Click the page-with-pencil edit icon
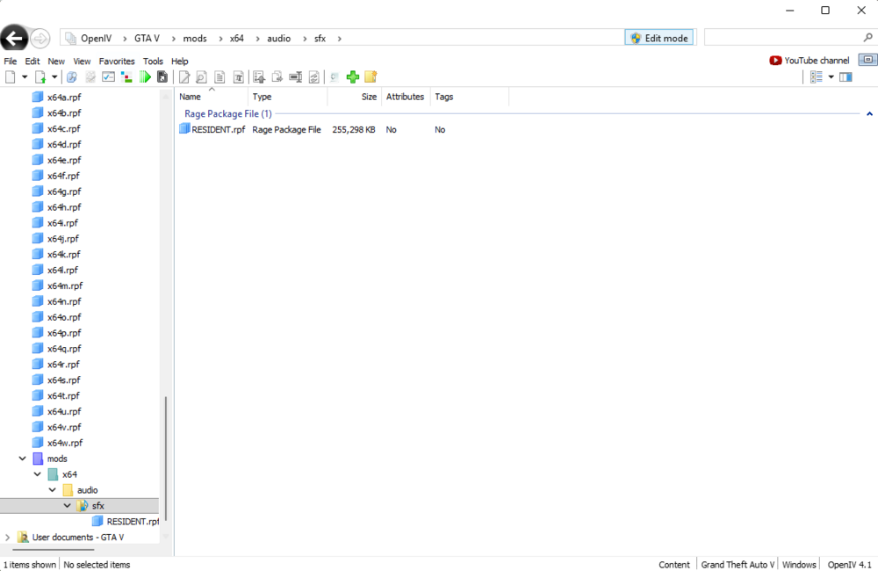The image size is (878, 571). pos(184,76)
